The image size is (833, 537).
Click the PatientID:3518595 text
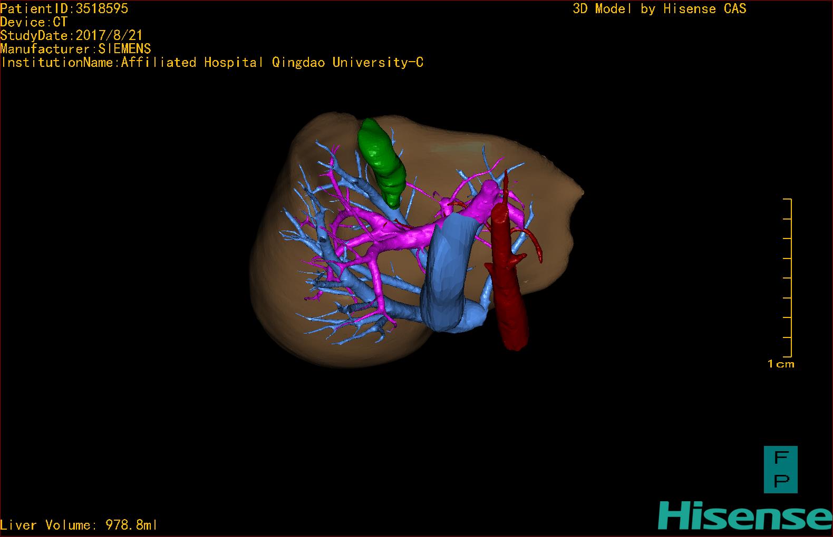click(x=64, y=8)
